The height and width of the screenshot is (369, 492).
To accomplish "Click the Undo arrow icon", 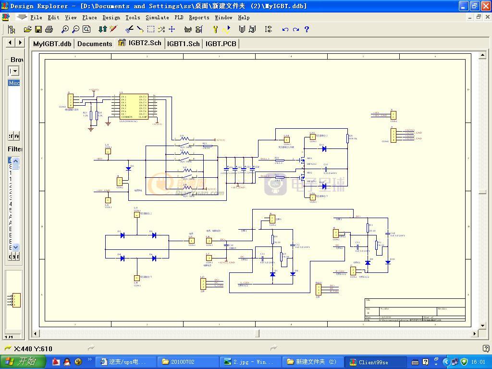I will [285, 29].
